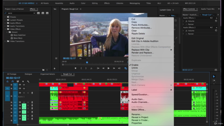Create new custom bin in Effects panel
Screen dimensions: 224x126
(43, 70)
